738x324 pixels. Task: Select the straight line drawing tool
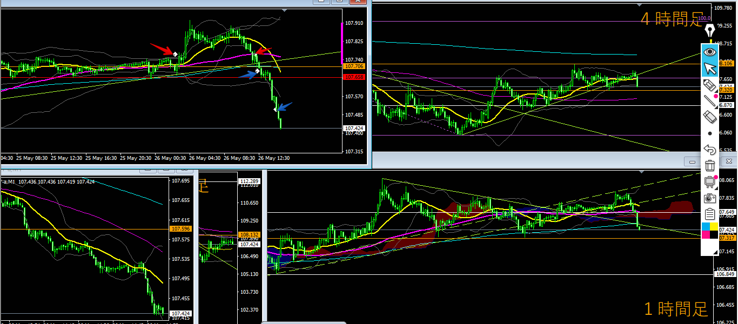(x=709, y=100)
